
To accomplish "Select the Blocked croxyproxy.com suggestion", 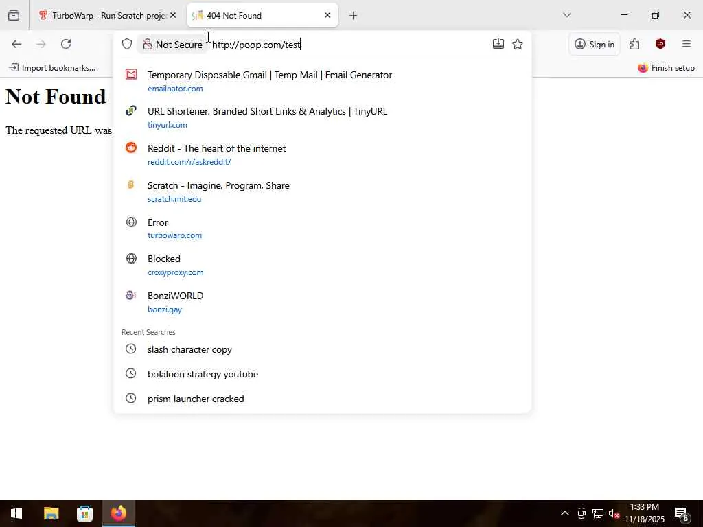I will coord(323,266).
